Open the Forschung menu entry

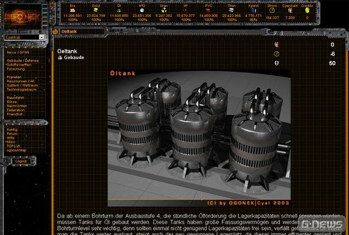16,69
